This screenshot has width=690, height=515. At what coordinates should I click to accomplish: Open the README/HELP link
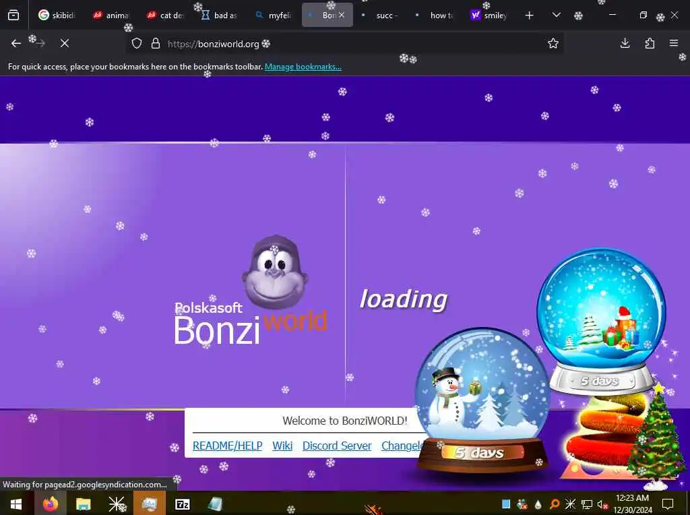click(228, 446)
